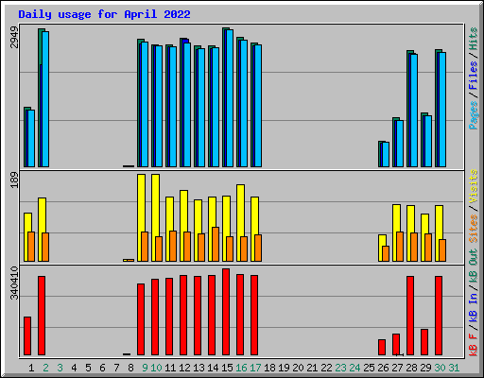
Task: Select the pages bar for day 26
Action: pyautogui.click(x=386, y=155)
